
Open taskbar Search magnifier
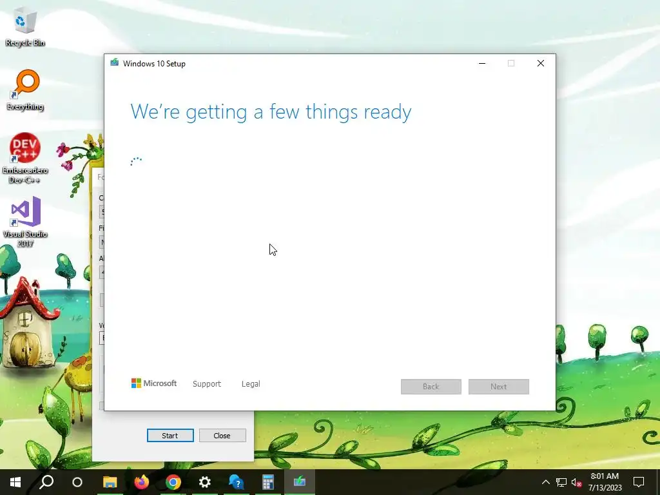point(46,482)
